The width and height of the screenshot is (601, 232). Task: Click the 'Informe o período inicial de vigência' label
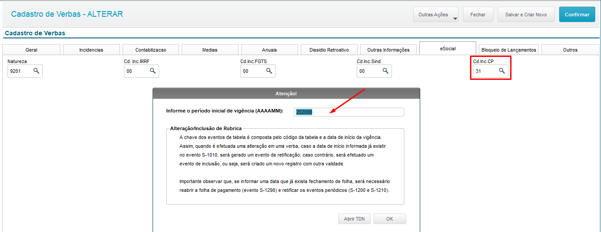pyautogui.click(x=224, y=111)
